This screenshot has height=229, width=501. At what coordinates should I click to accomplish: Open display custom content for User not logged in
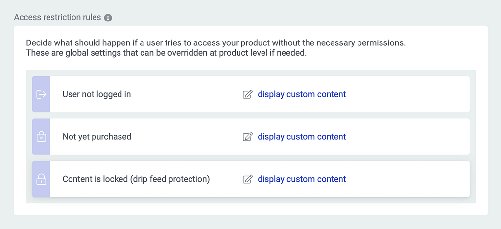tap(302, 94)
